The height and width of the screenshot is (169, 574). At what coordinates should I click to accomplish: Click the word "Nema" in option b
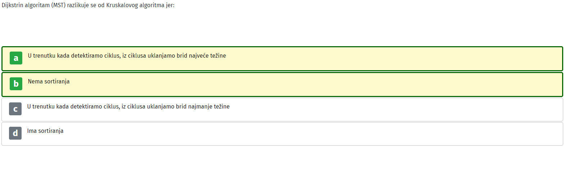coord(35,82)
